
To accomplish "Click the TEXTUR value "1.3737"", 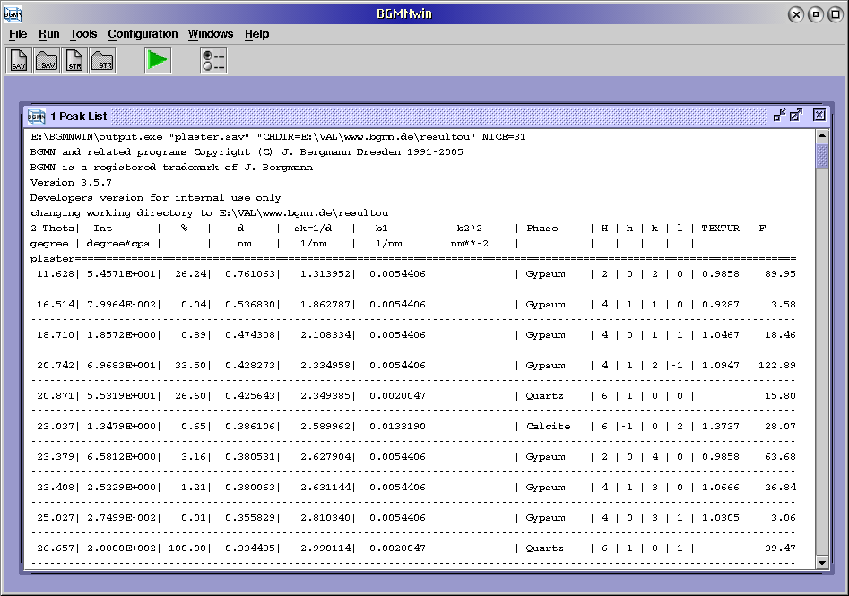I will tap(720, 426).
